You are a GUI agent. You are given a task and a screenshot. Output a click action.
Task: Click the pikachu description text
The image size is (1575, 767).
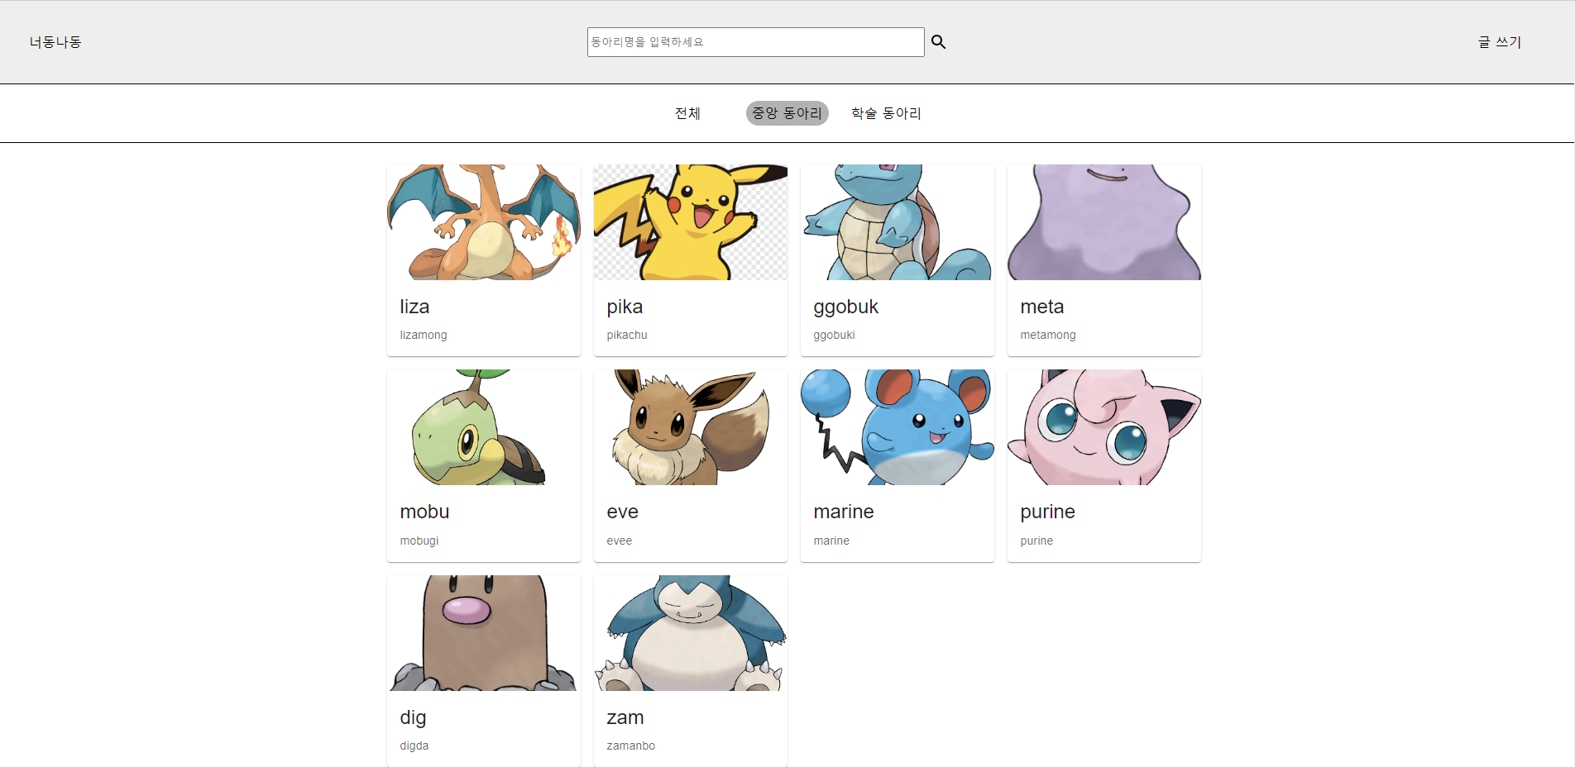[x=627, y=335]
